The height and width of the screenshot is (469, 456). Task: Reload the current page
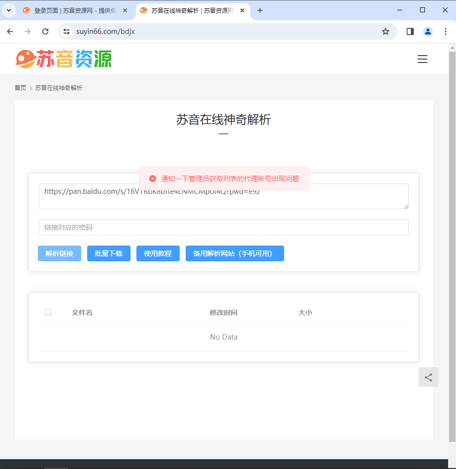pyautogui.click(x=45, y=31)
